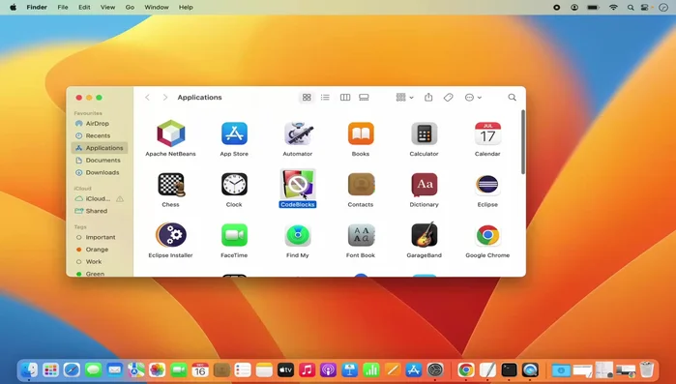Image resolution: width=676 pixels, height=384 pixels.
Task: Select the Books app icon
Action: [361, 133]
